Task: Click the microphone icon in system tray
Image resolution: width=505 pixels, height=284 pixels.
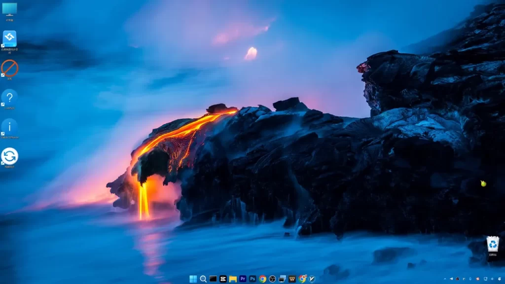Action: pyautogui.click(x=470, y=279)
